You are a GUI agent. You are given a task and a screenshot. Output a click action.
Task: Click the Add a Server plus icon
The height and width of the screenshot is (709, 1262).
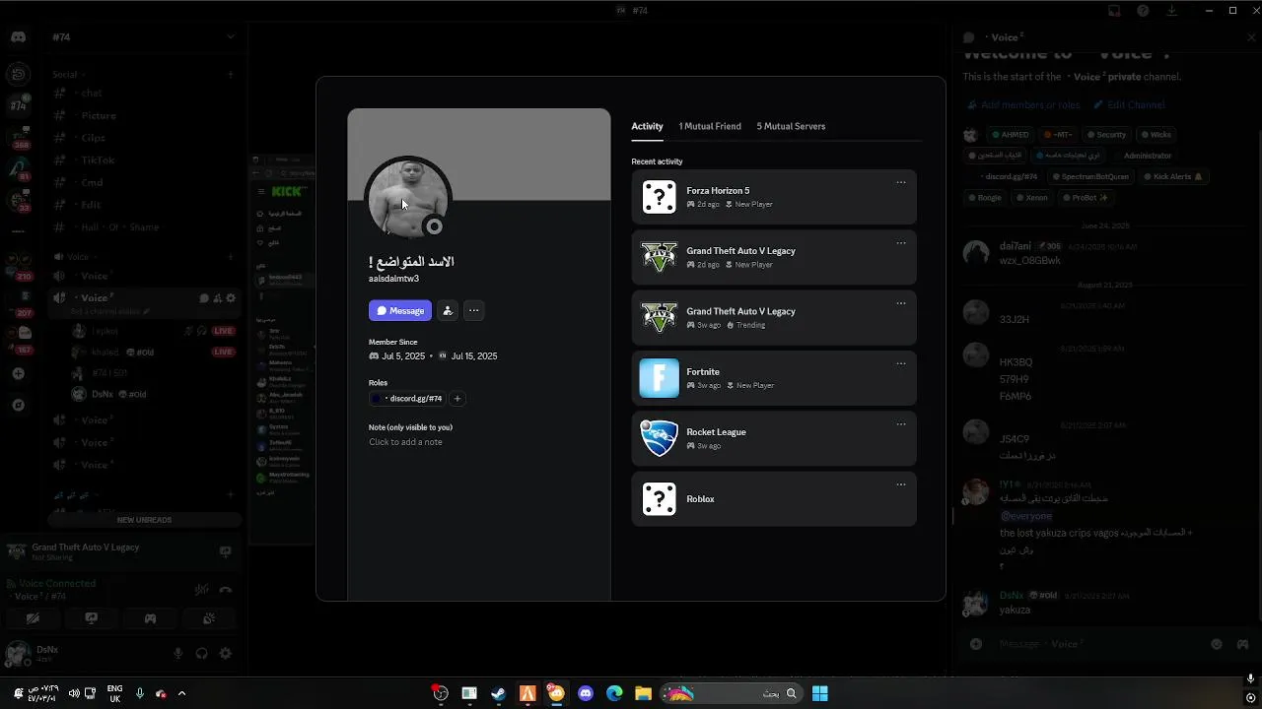click(18, 374)
